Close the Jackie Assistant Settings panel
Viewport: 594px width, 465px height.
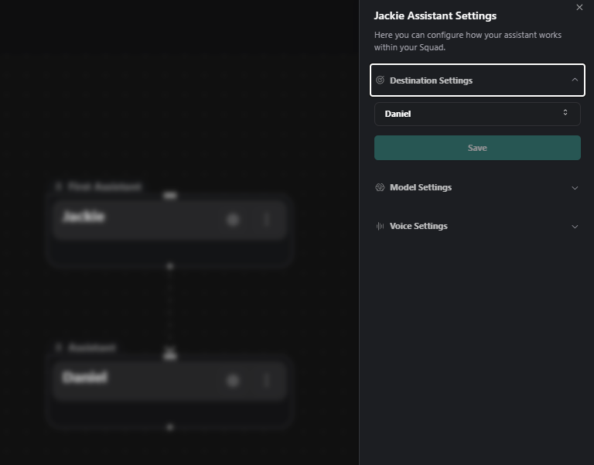tap(579, 7)
